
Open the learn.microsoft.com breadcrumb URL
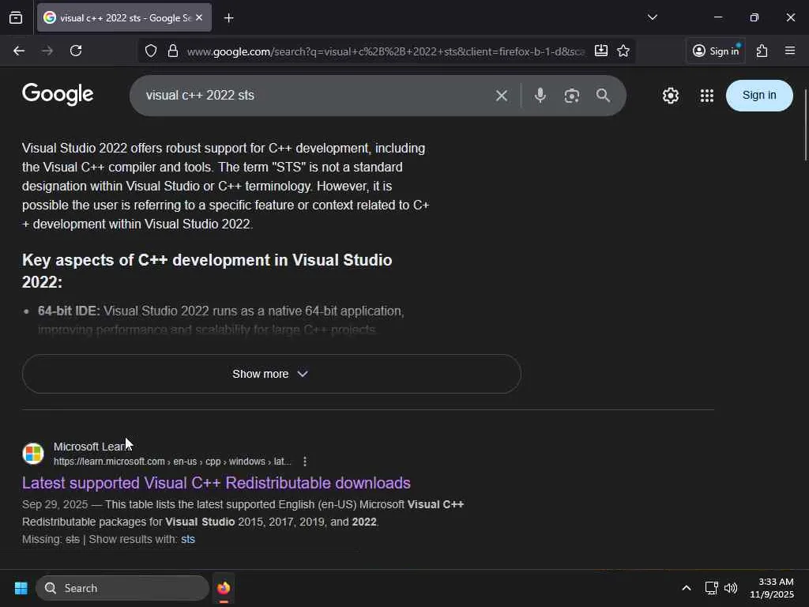click(172, 462)
